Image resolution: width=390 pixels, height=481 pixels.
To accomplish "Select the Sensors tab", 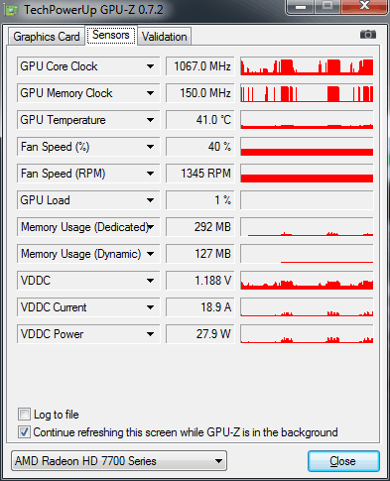I will [111, 35].
